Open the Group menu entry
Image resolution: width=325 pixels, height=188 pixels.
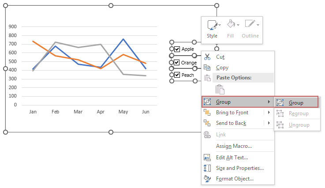pyautogui.click(x=238, y=102)
